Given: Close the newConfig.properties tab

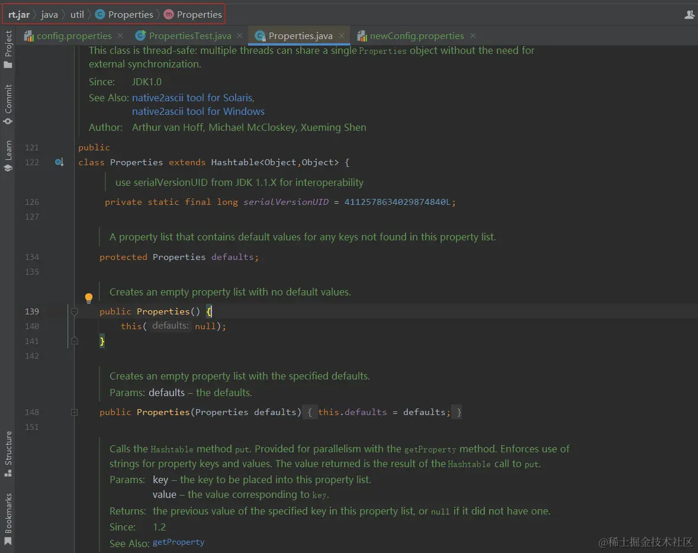Looking at the screenshot, I should pos(473,35).
